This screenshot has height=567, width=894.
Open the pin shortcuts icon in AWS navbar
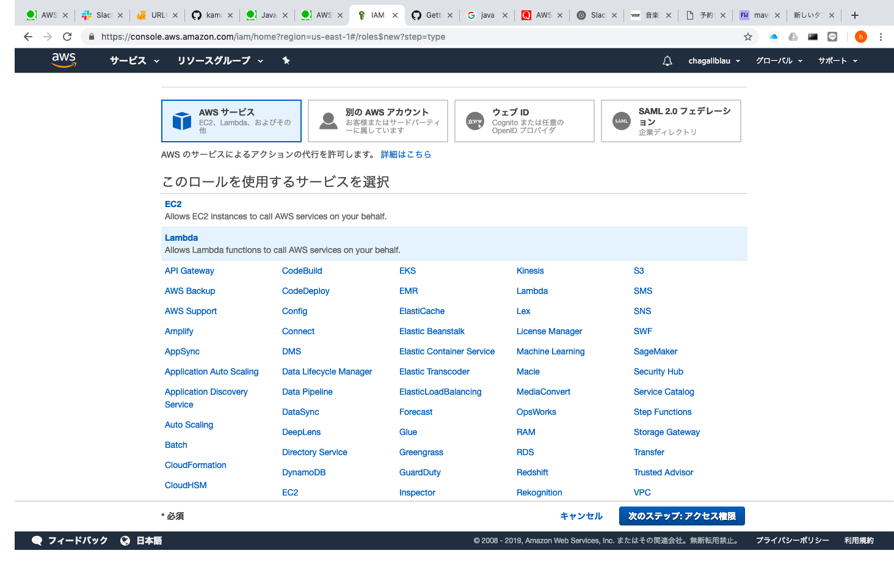tap(286, 60)
